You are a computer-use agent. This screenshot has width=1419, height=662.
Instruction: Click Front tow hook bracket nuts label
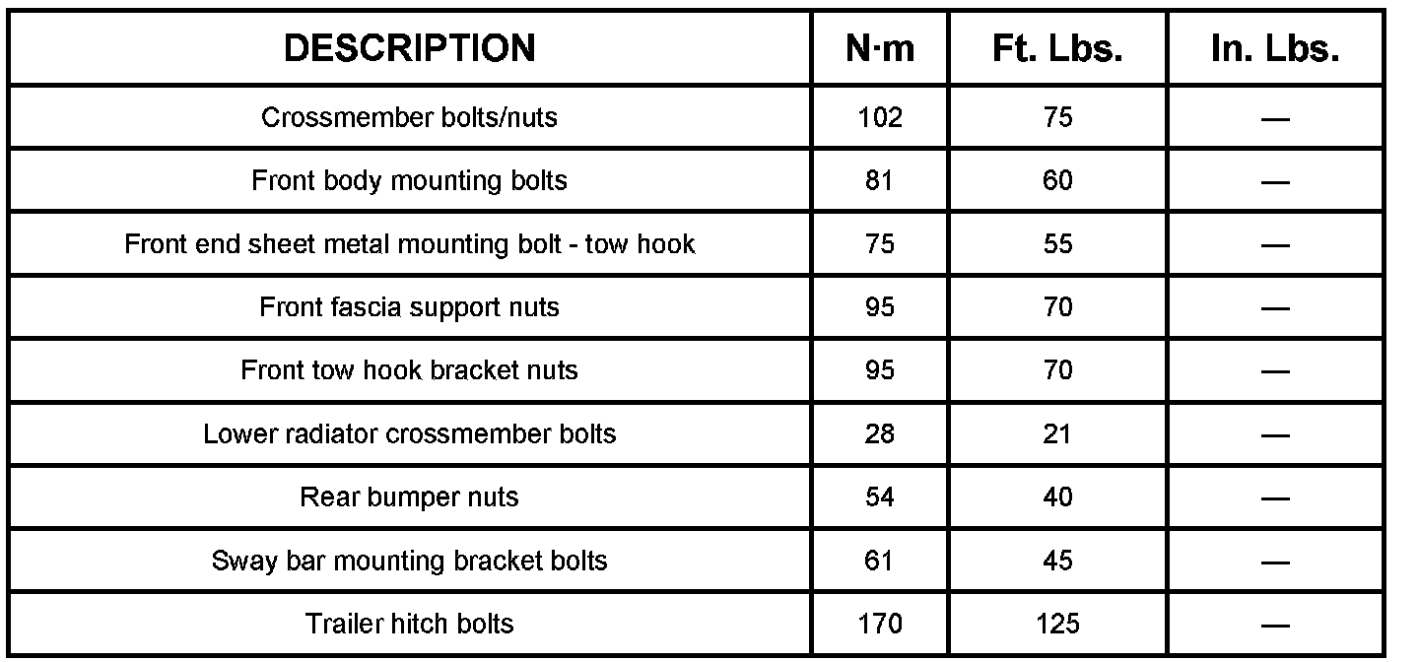coord(409,369)
